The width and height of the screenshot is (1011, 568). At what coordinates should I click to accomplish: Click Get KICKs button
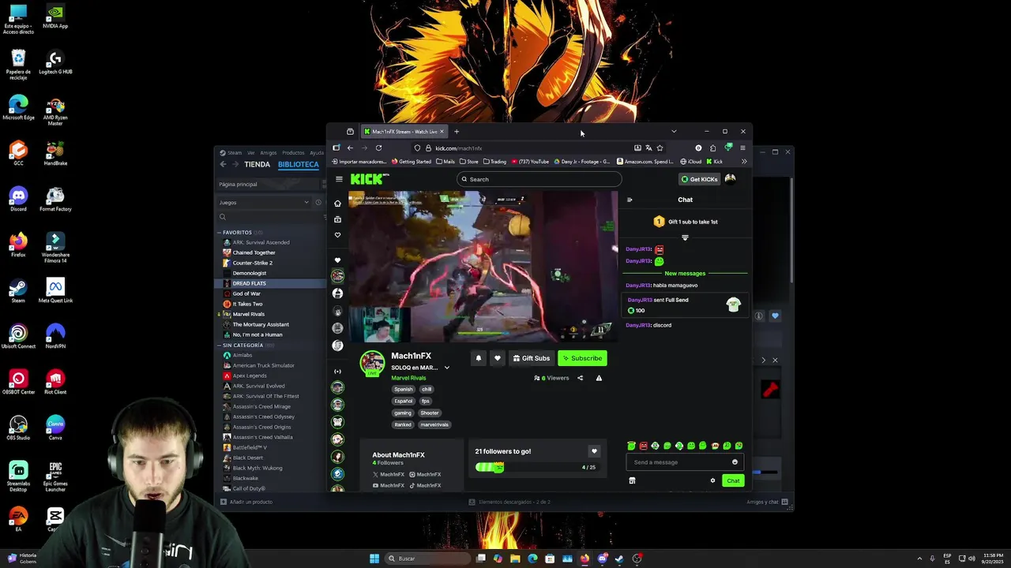(700, 179)
